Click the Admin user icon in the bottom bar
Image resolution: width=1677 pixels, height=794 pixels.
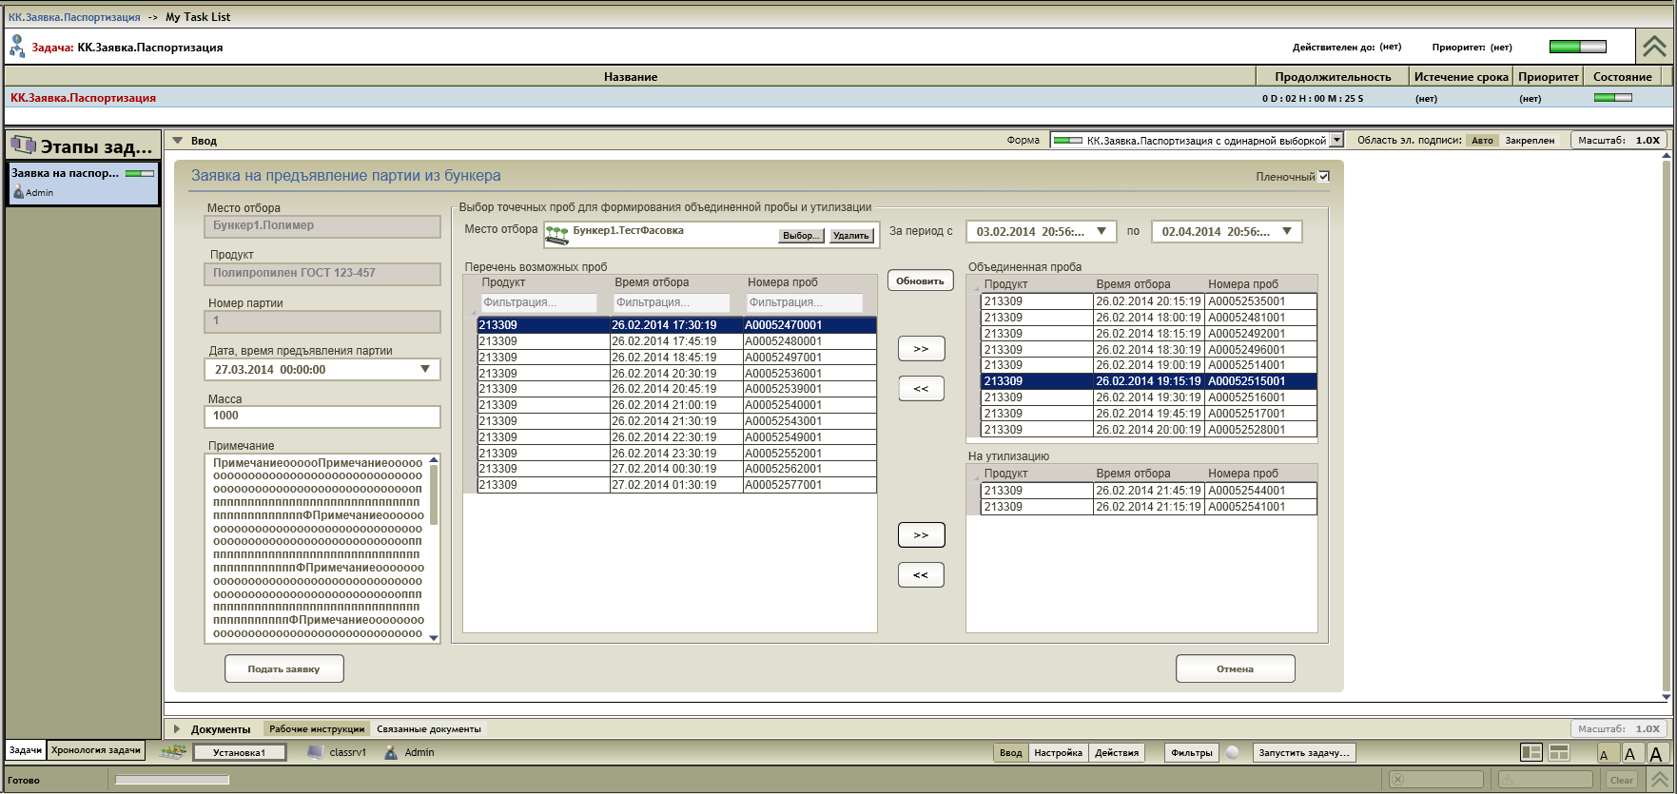[x=391, y=752]
